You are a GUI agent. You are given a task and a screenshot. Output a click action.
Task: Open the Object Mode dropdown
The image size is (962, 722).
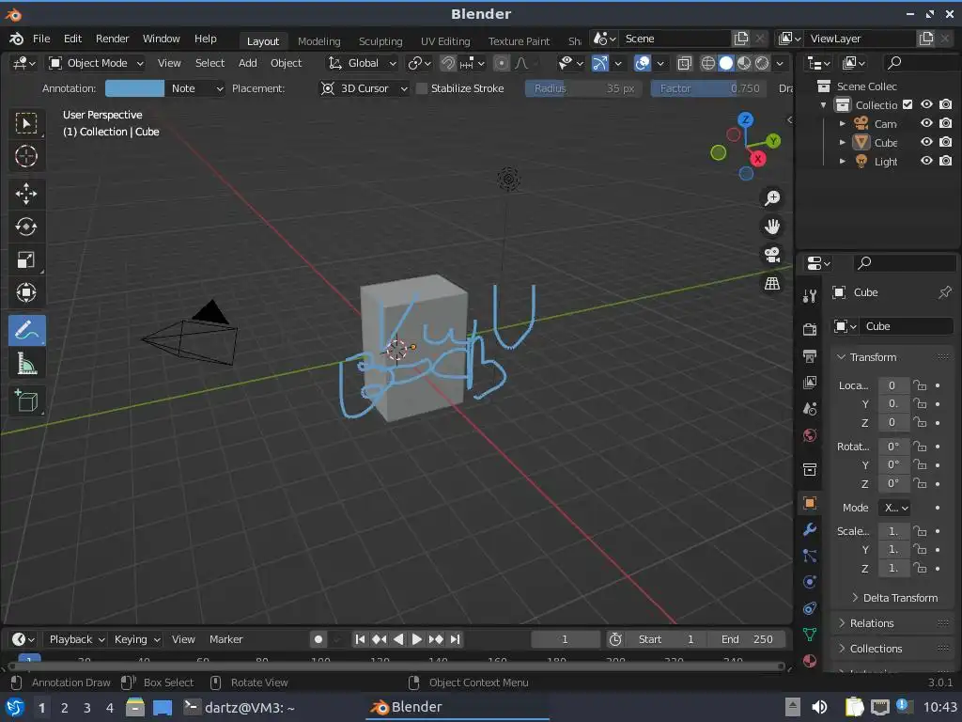[96, 63]
